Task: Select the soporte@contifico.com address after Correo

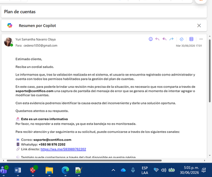Action: click(52, 140)
